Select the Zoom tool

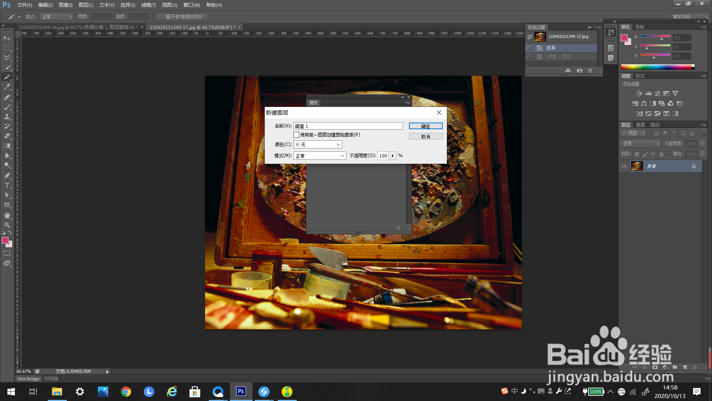(7, 225)
